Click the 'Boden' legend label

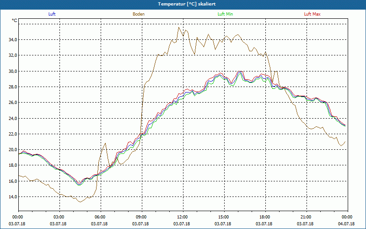coord(139,14)
